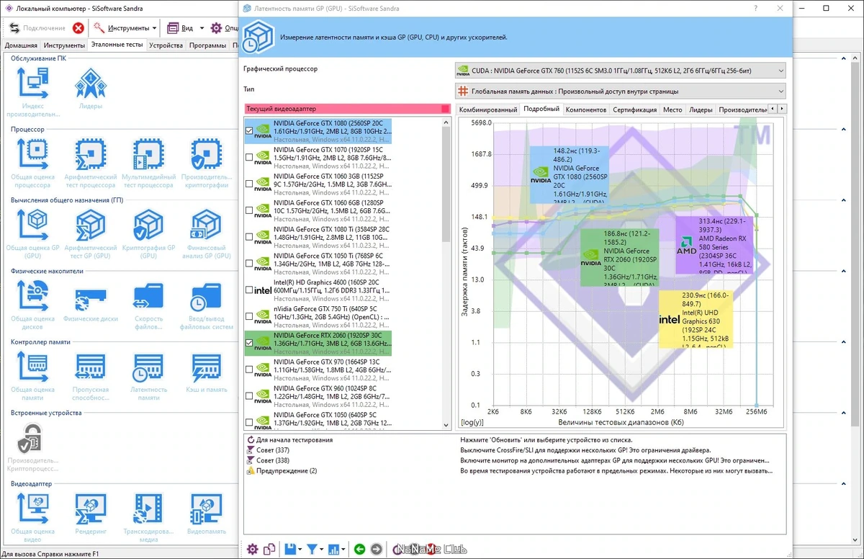This screenshot has height=559, width=864.
Task: Launch Общая оценка видео
Action: pyautogui.click(x=32, y=518)
